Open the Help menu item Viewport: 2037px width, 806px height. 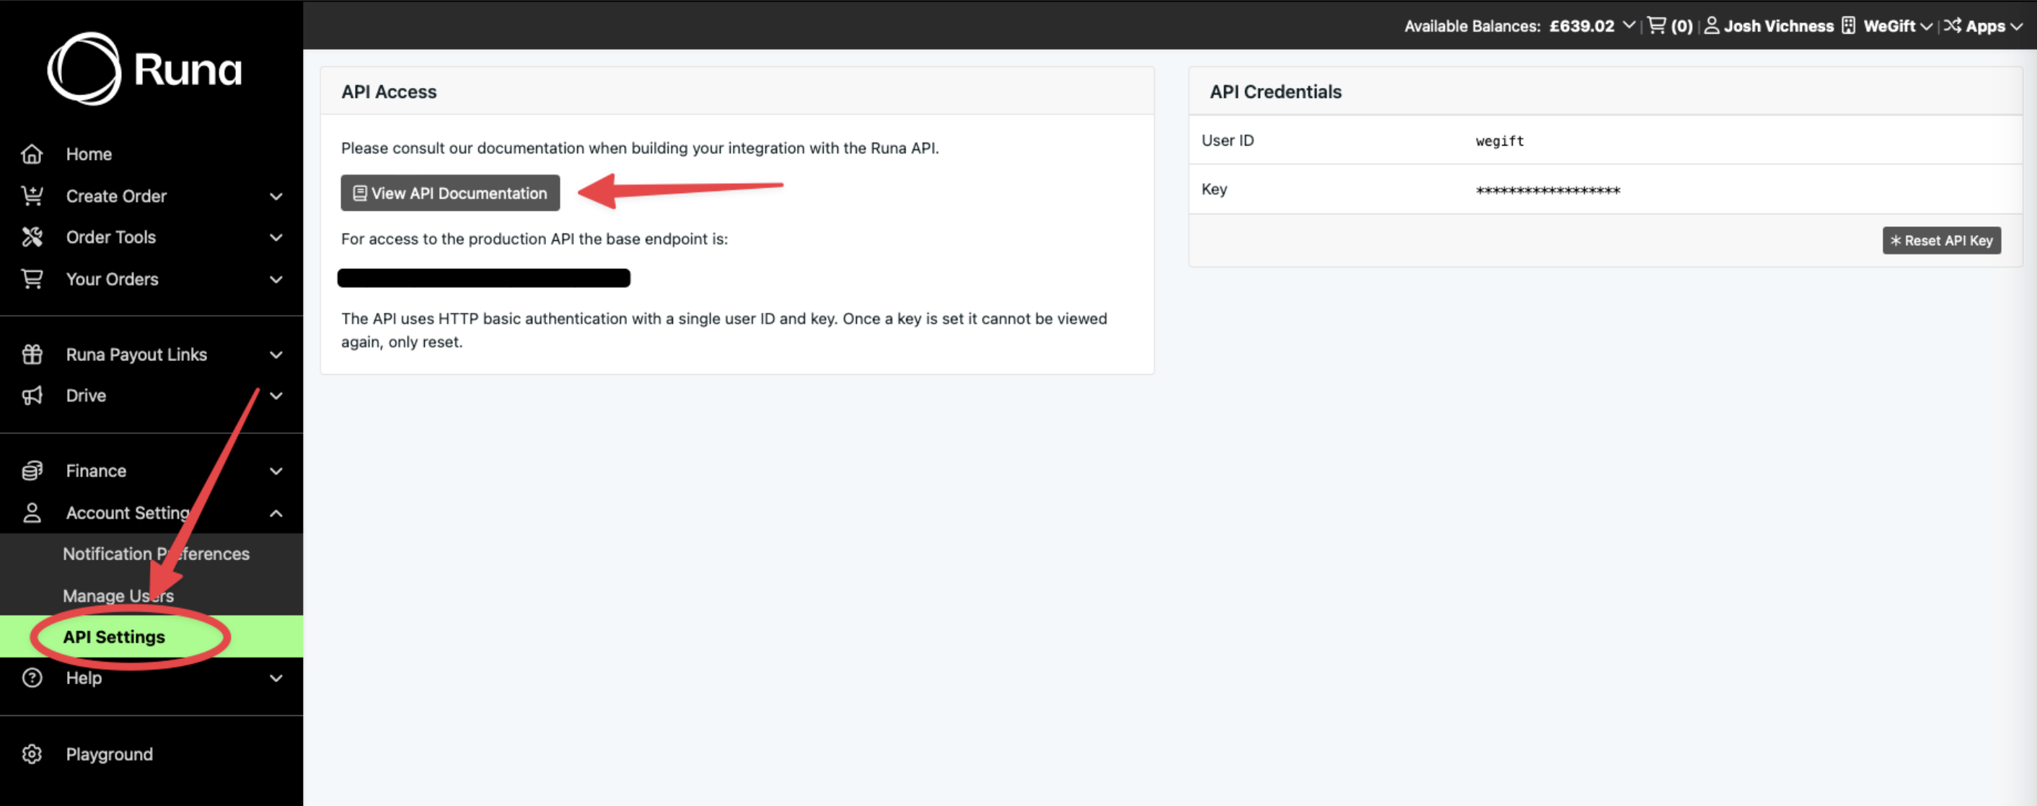point(83,677)
